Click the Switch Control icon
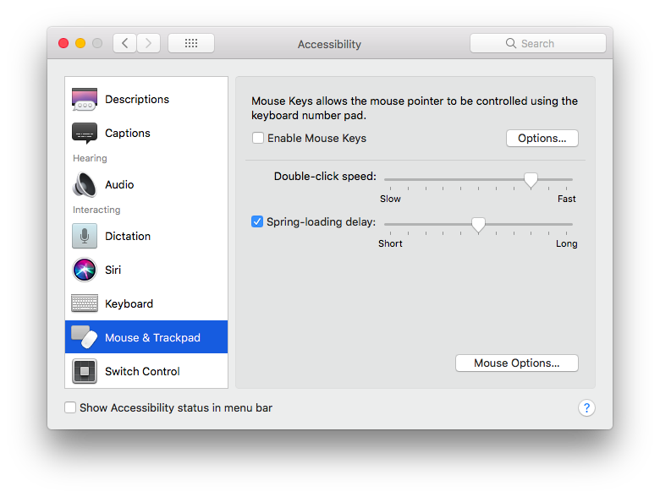The image size is (660, 497). pyautogui.click(x=85, y=371)
